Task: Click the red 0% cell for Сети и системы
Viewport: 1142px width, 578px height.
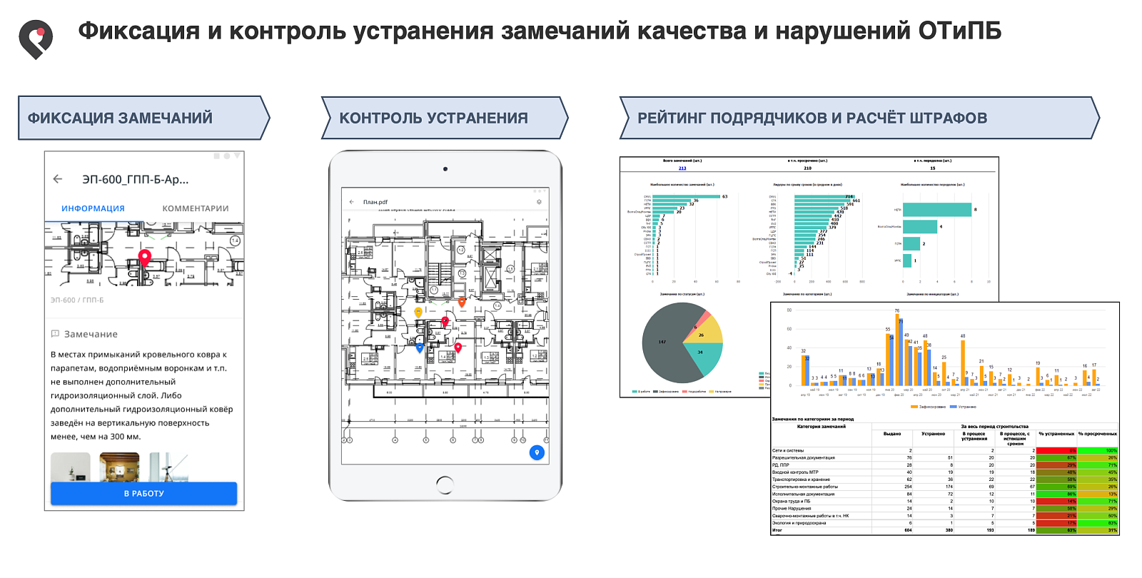Action: click(1056, 451)
